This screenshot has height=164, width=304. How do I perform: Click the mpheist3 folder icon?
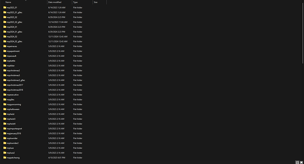point(5,119)
